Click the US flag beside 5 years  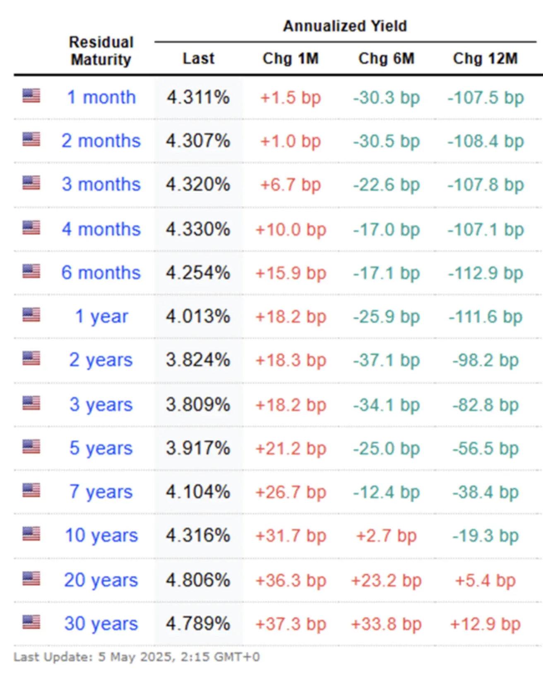point(31,446)
